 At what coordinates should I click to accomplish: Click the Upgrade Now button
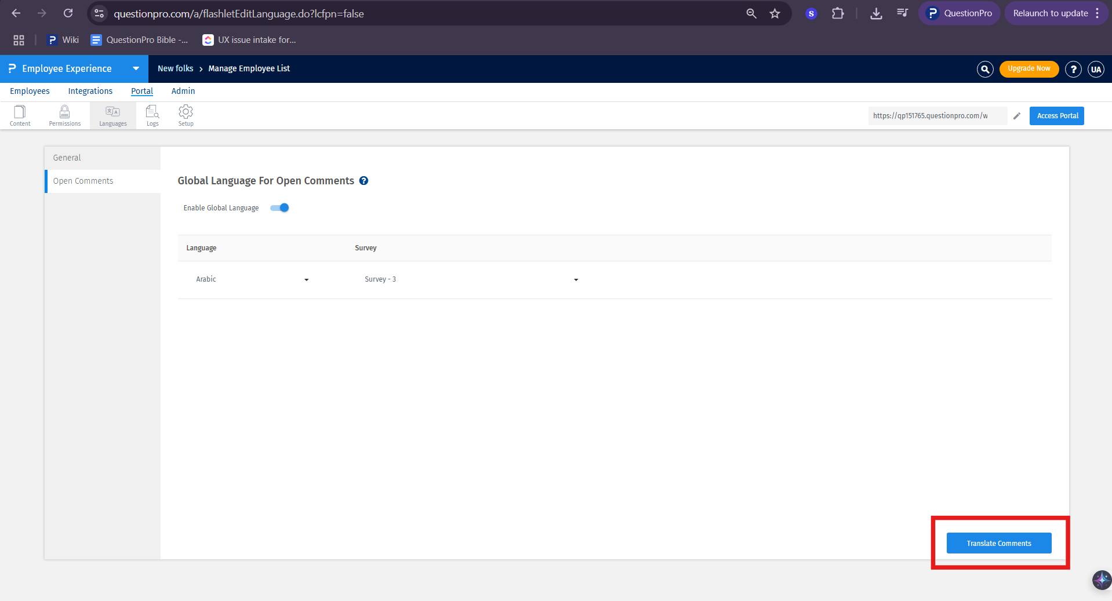click(x=1029, y=69)
